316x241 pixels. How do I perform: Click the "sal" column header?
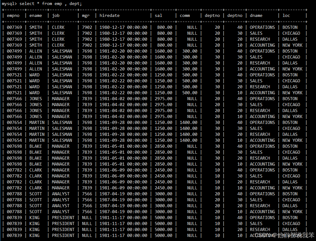point(158,16)
